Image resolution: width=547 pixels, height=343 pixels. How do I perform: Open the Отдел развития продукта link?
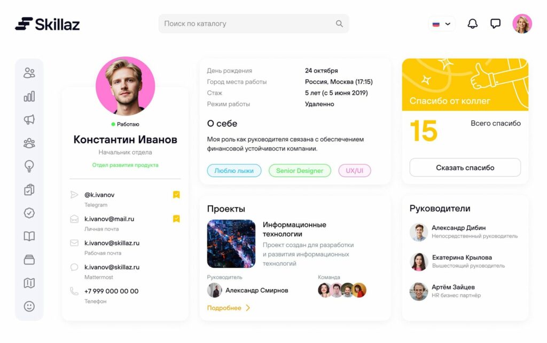coord(125,165)
